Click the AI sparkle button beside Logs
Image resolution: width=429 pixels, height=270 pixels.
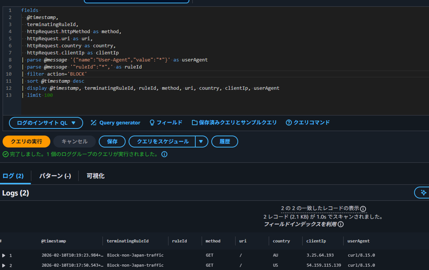[x=423, y=193]
